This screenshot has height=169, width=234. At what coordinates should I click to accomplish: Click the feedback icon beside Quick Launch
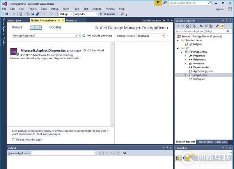click(x=165, y=3)
